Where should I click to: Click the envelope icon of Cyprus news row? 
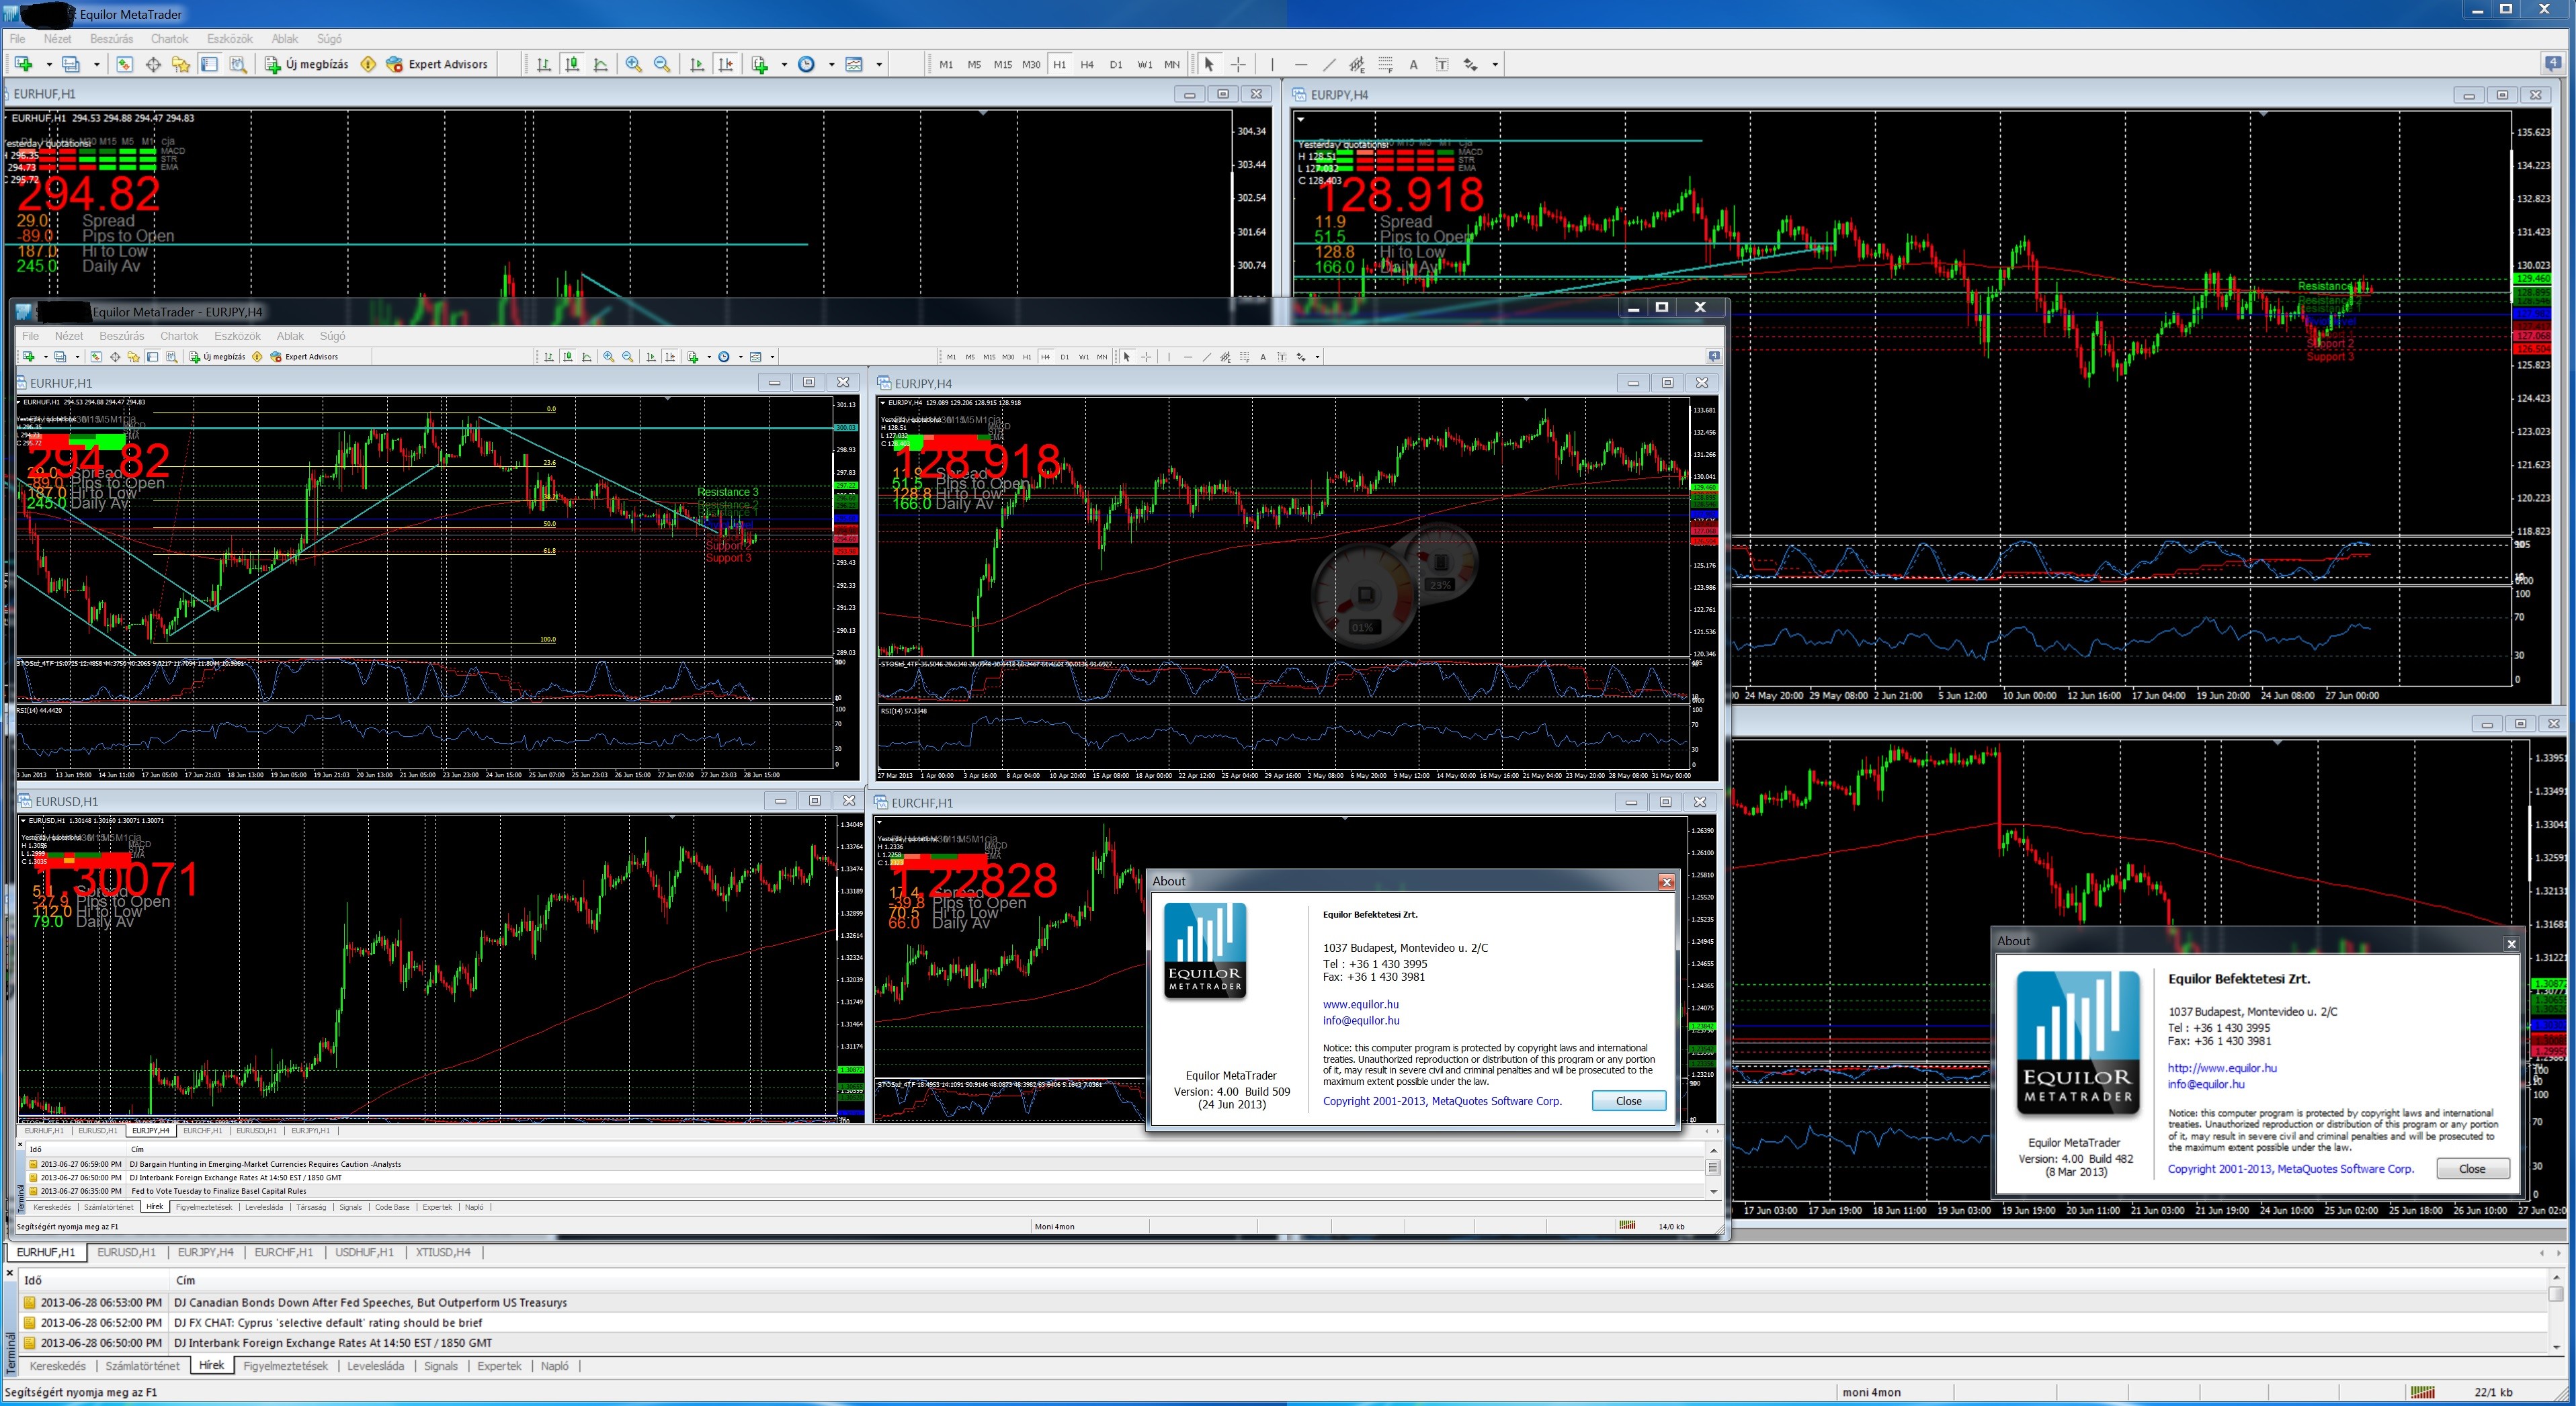[30, 1323]
